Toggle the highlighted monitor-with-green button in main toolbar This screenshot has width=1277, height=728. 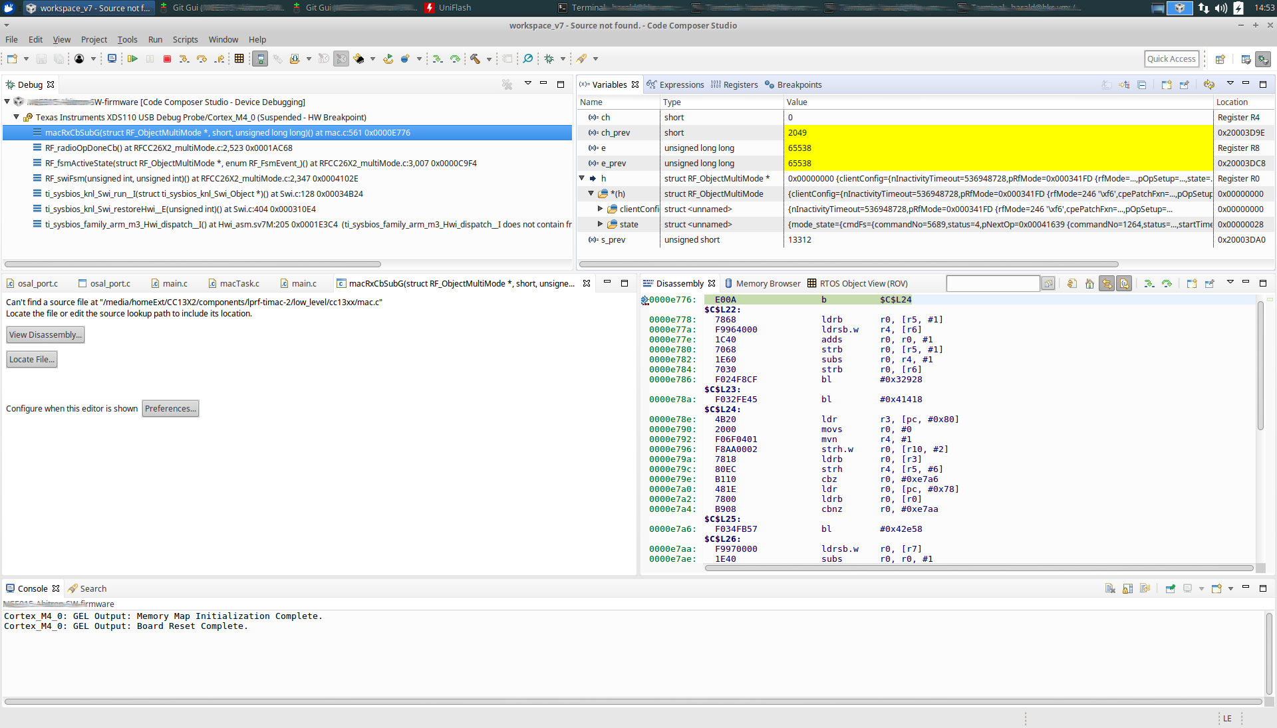coord(261,59)
